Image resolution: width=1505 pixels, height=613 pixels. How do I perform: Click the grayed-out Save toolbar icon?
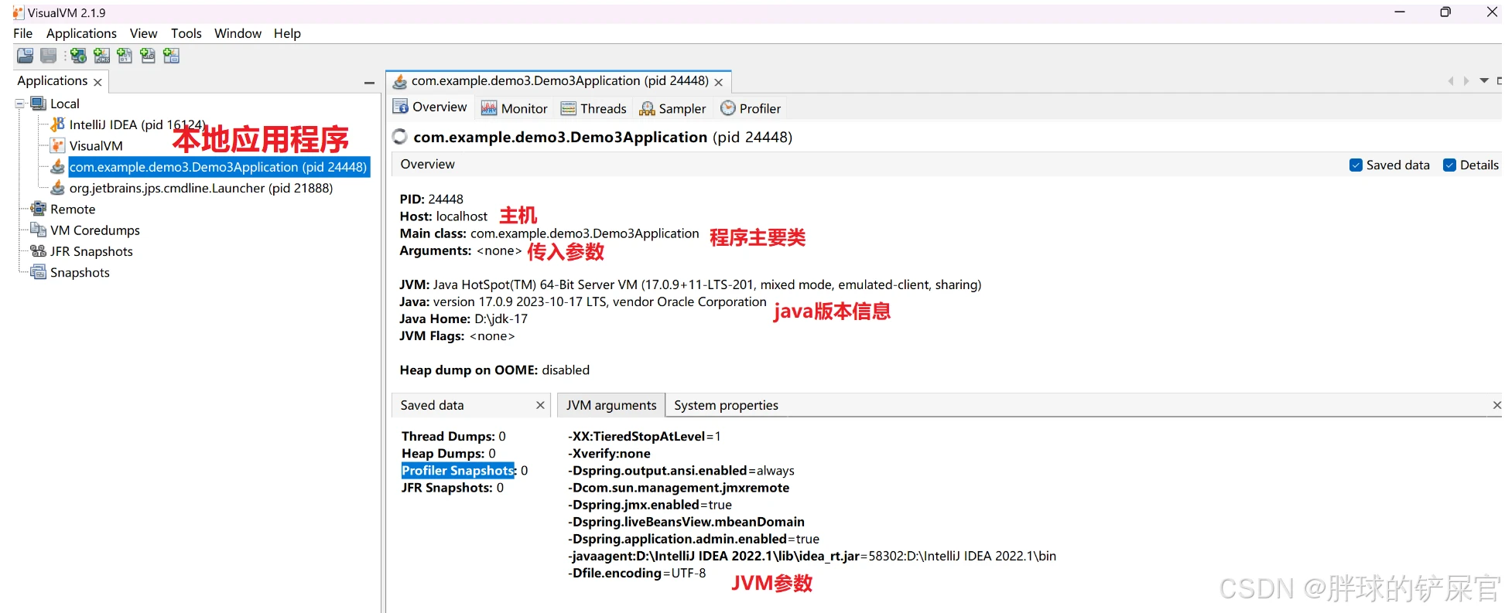[x=48, y=56]
